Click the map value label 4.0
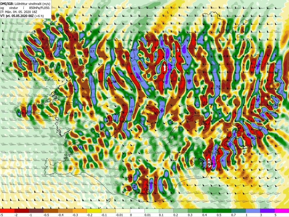Image resolution: width=289 pixels, height=217 pixels. 162,111
